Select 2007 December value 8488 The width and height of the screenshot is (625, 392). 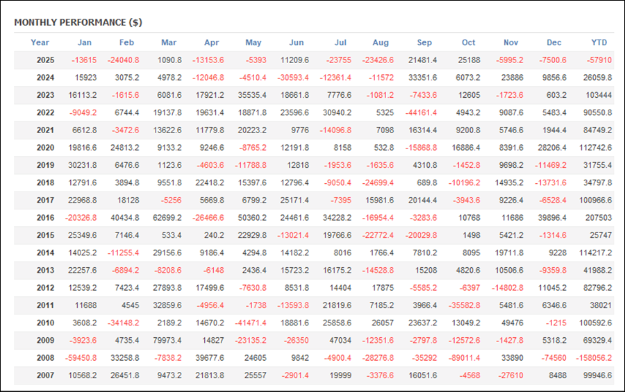point(556,375)
